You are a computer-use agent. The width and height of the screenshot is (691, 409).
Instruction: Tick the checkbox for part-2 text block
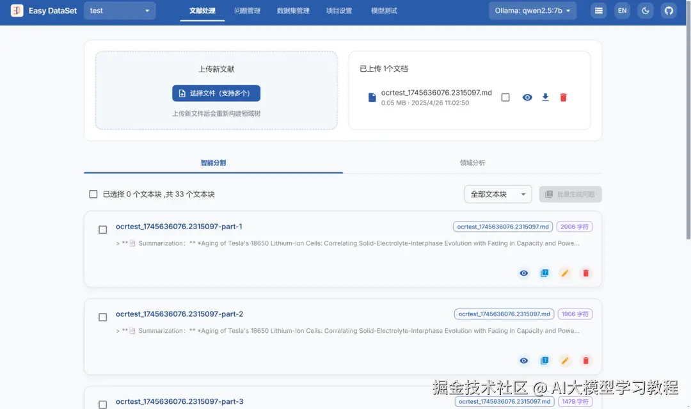pos(102,317)
